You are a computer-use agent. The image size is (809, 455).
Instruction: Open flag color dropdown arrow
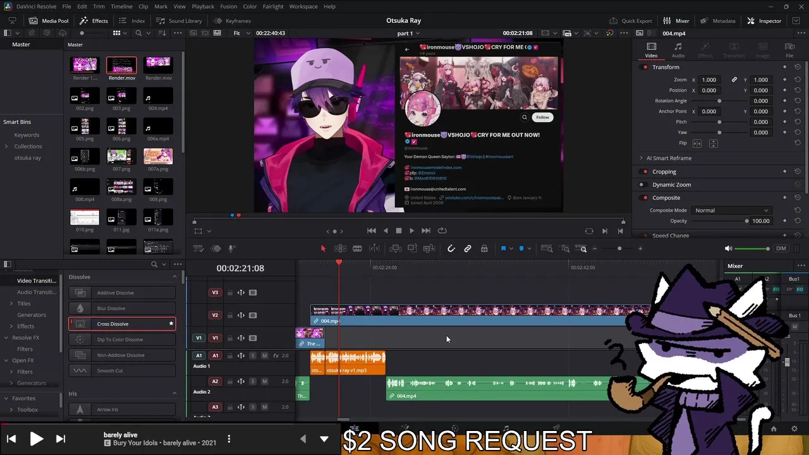[x=511, y=249]
